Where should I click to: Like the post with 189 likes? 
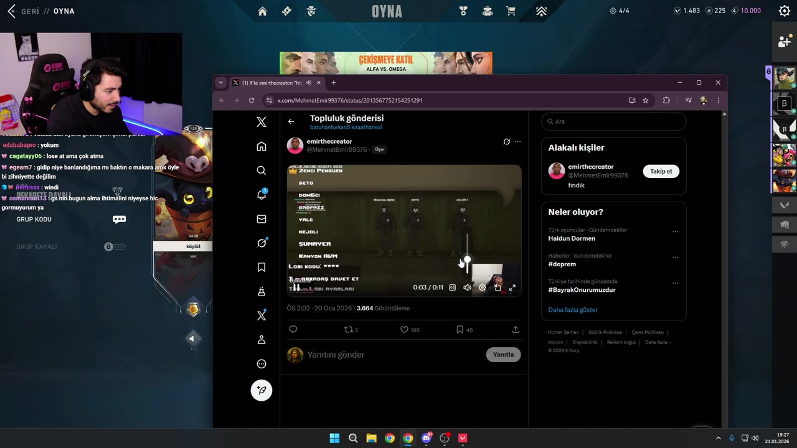click(410, 330)
